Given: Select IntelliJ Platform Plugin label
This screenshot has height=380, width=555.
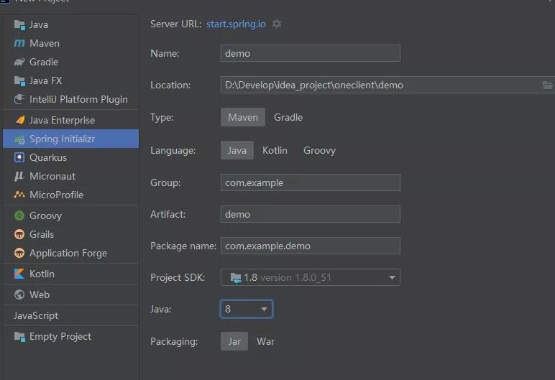Looking at the screenshot, I should (x=78, y=99).
